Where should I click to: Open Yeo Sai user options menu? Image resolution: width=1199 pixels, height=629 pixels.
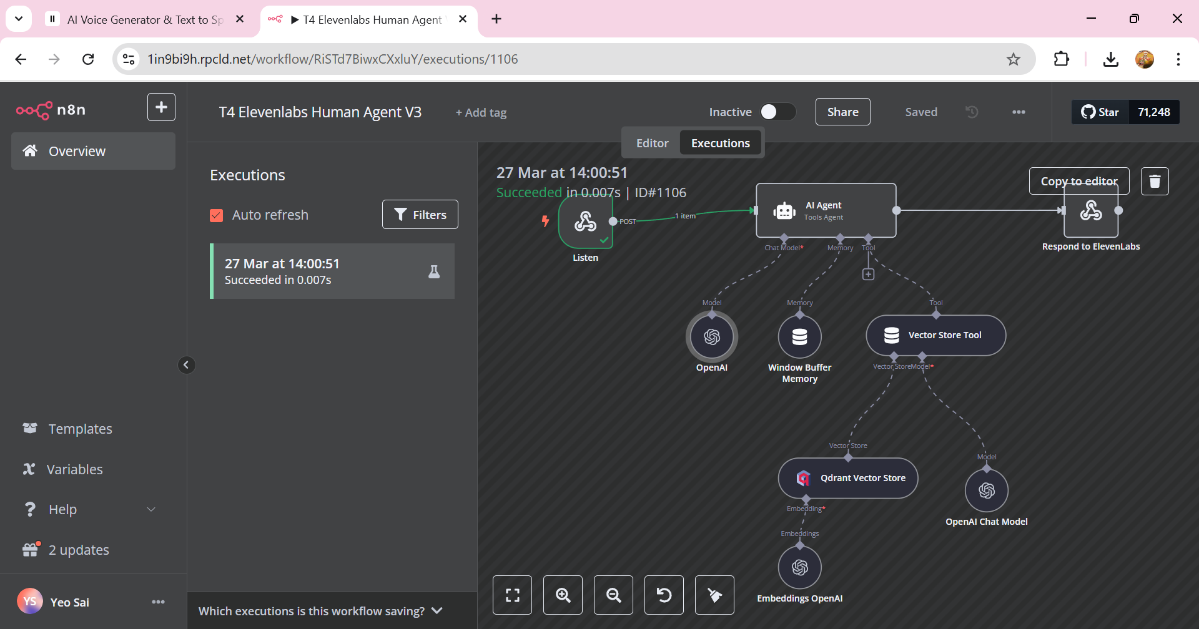tap(158, 602)
